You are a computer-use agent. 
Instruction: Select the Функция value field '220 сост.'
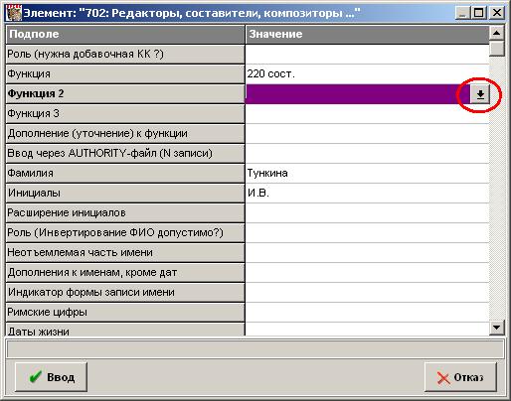367,73
